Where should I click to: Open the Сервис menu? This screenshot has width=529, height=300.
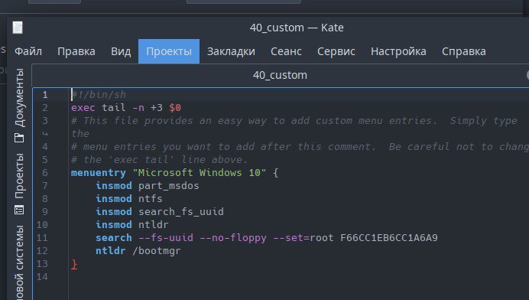pyautogui.click(x=336, y=51)
